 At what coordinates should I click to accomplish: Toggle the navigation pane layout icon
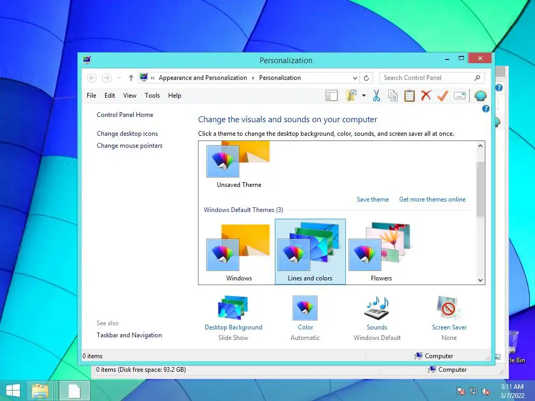[331, 96]
